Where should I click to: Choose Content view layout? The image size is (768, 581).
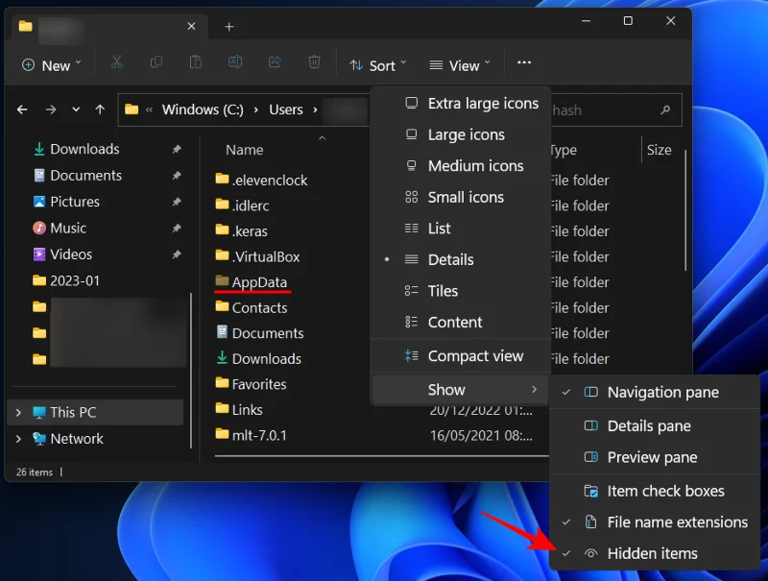pos(461,323)
